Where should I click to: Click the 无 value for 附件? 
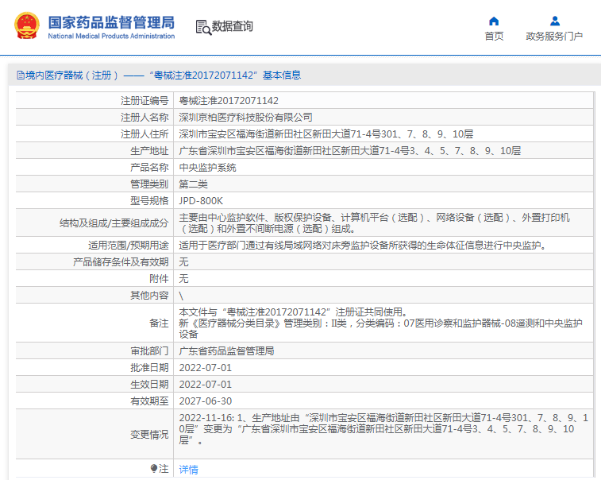click(x=183, y=279)
